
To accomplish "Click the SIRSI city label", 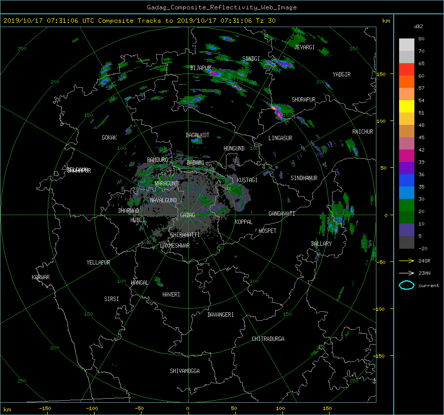I will [x=111, y=299].
